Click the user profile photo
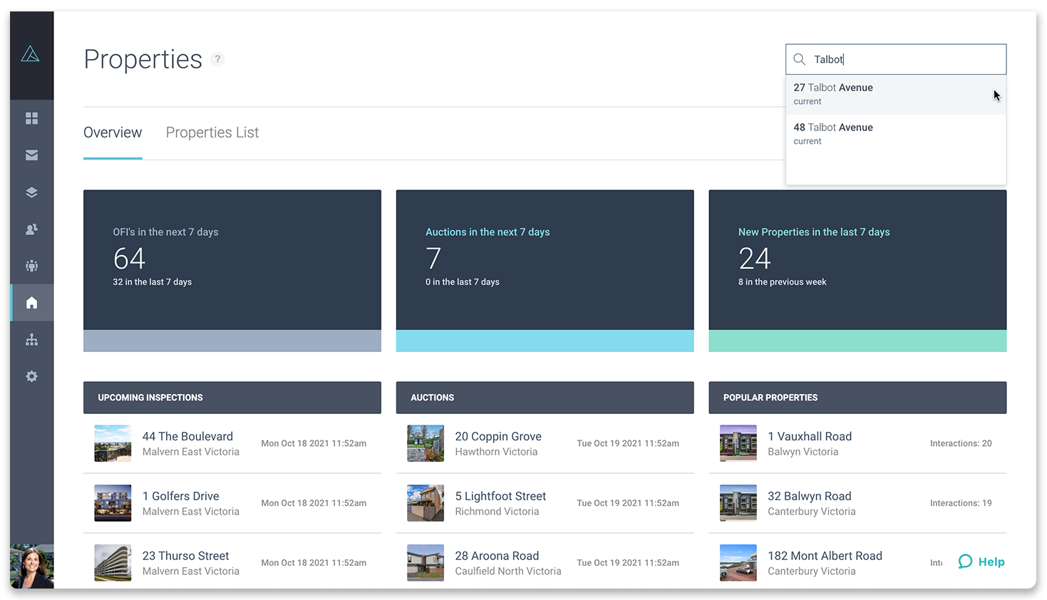 tap(32, 567)
